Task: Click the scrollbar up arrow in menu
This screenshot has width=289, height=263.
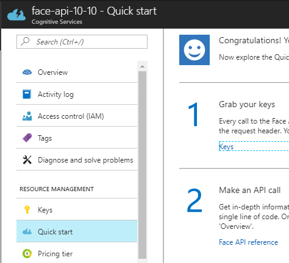Action: click(x=142, y=66)
